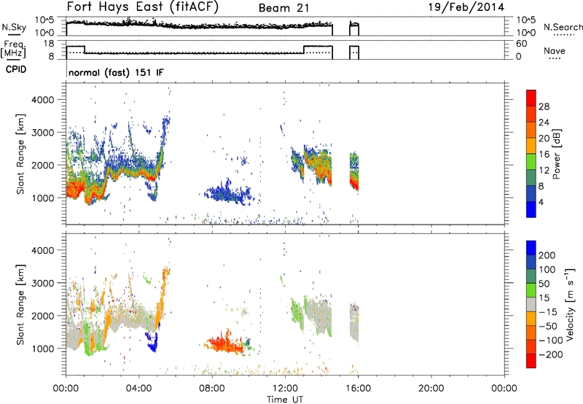Click the Power panel 'Slant Range [km]' label
The height and width of the screenshot is (404, 583).
pyautogui.click(x=20, y=155)
